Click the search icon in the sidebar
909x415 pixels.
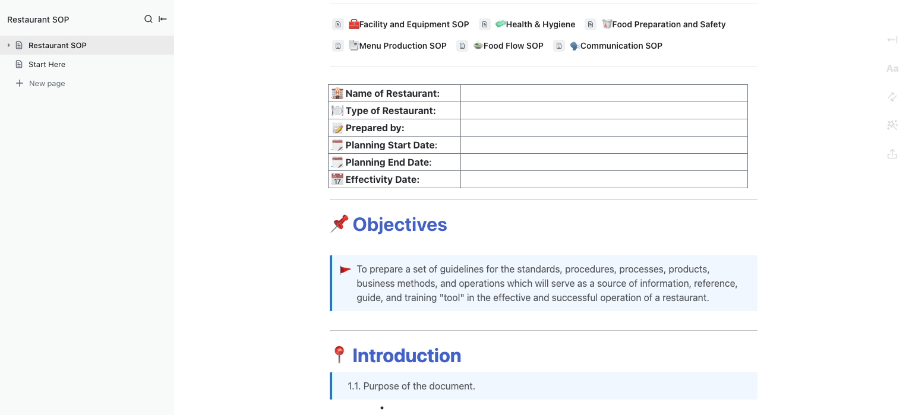tap(149, 19)
